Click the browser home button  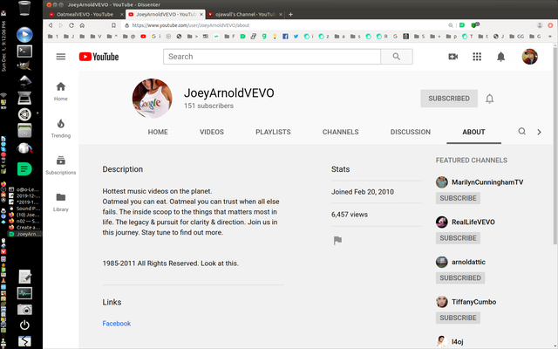click(x=82, y=25)
